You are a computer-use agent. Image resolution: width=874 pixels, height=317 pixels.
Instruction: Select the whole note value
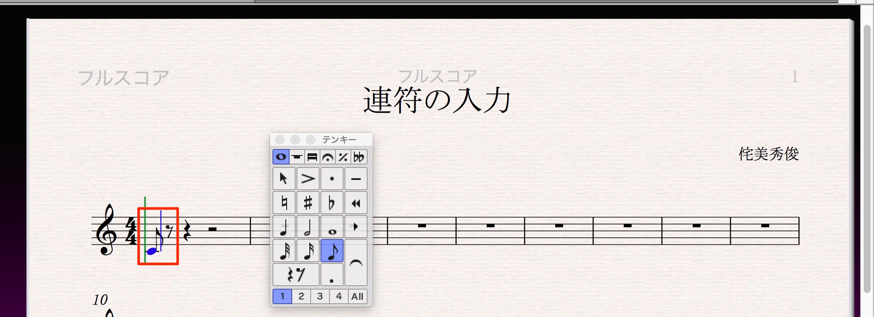(332, 227)
